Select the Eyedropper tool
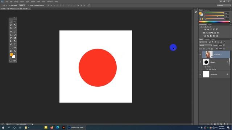The height and width of the screenshot is (130, 232). (14, 28)
